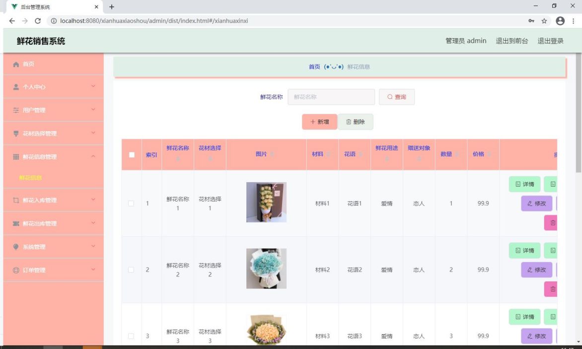Toggle the select-all checkbox in table header
Image resolution: width=582 pixels, height=349 pixels.
pyautogui.click(x=132, y=155)
